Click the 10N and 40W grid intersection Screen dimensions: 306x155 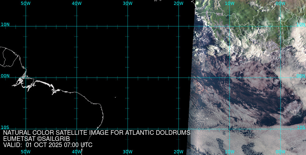pyautogui.click(x=76, y=26)
